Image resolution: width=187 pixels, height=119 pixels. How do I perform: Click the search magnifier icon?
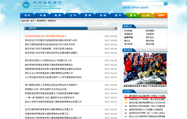(x=166, y=3)
